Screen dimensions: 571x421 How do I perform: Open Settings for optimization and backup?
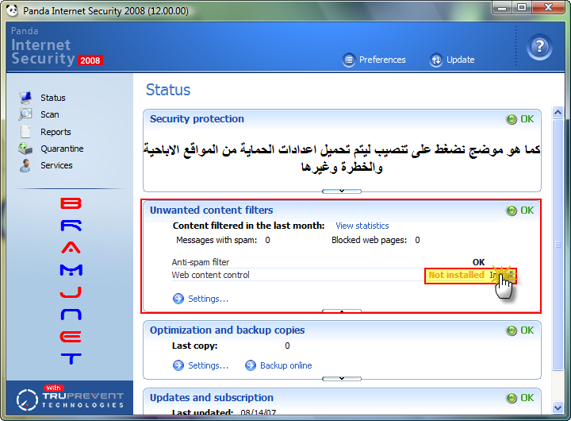point(208,365)
